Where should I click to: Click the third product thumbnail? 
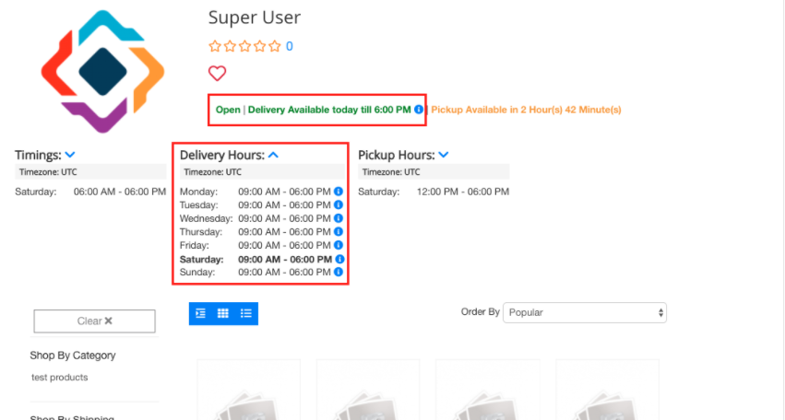click(488, 390)
